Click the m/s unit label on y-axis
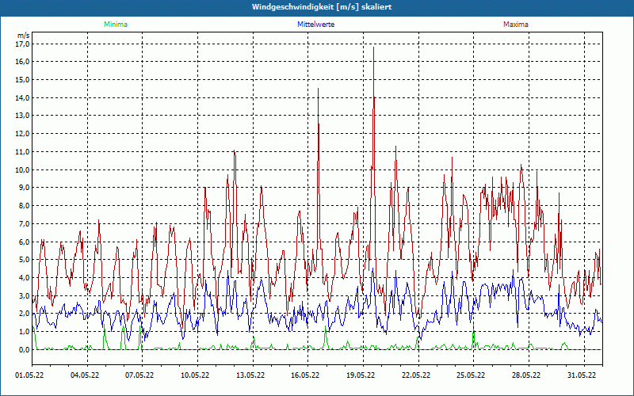The height and width of the screenshot is (396, 634). (x=24, y=36)
